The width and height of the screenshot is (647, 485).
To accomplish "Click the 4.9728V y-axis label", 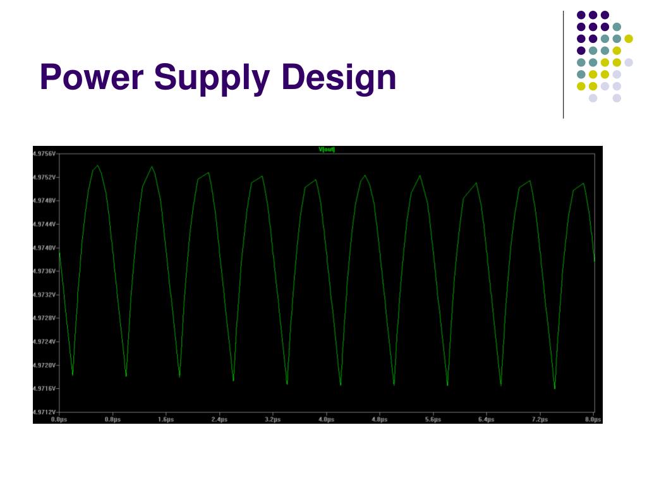I will [45, 318].
